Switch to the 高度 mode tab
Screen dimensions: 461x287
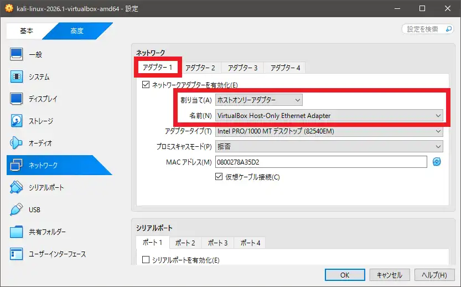pyautogui.click(x=77, y=30)
